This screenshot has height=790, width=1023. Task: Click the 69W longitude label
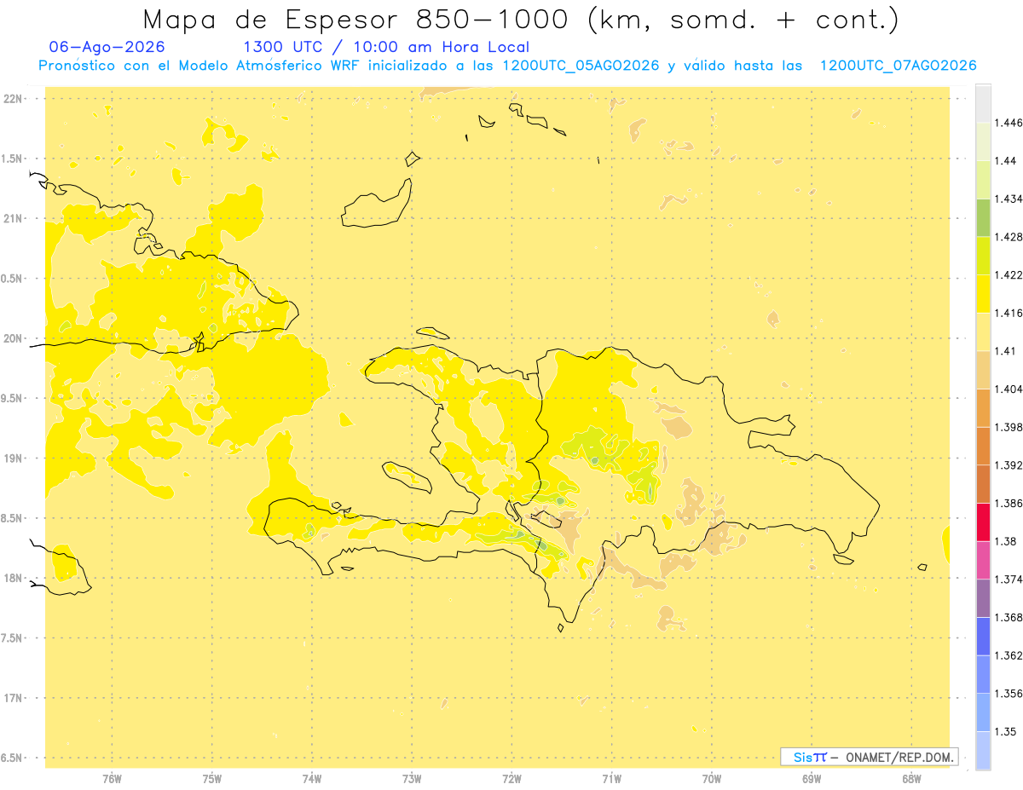[x=812, y=778]
